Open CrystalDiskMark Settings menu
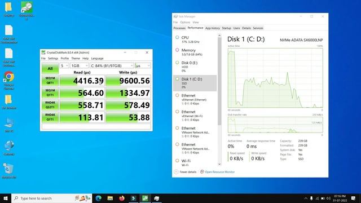Screen dimensions: 361x203 pos(53,59)
